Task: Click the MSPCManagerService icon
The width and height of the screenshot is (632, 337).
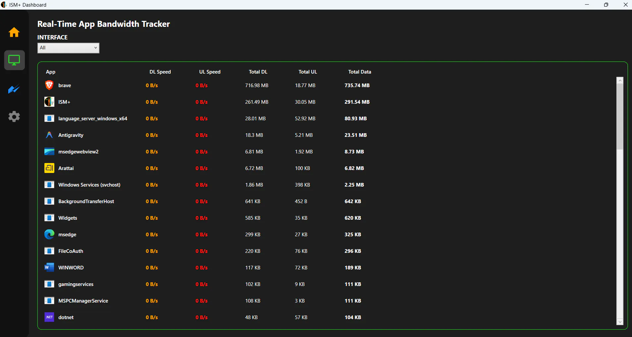Action: pos(49,301)
